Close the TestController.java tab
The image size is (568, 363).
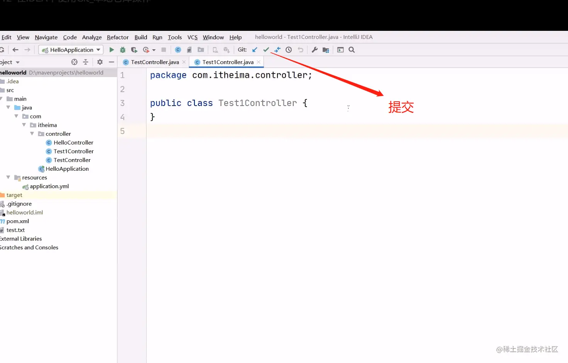click(x=184, y=62)
